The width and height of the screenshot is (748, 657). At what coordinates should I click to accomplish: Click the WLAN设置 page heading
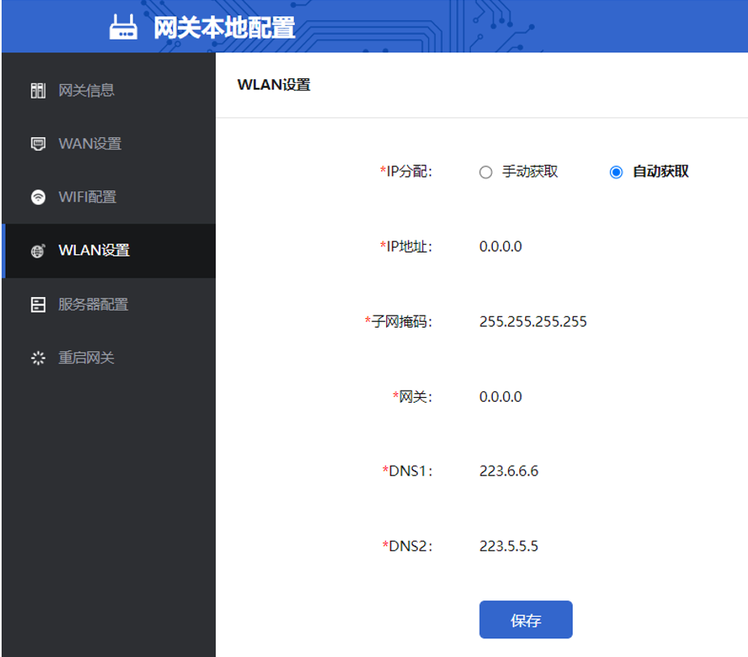pyautogui.click(x=274, y=85)
